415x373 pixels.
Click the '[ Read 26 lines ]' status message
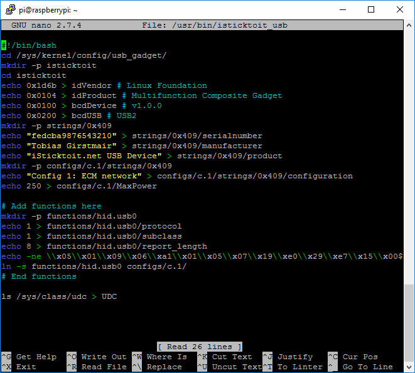point(200,347)
